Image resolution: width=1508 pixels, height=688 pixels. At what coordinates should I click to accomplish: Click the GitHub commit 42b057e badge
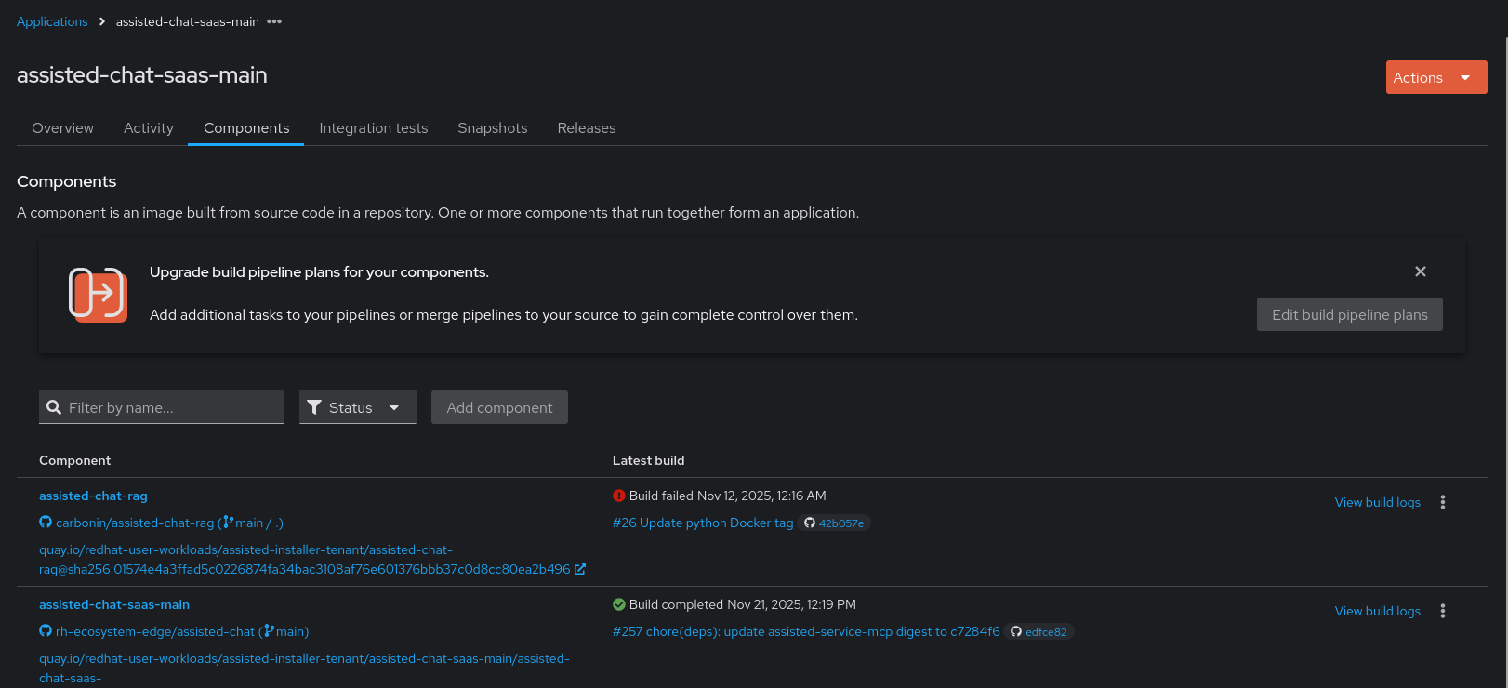point(834,523)
